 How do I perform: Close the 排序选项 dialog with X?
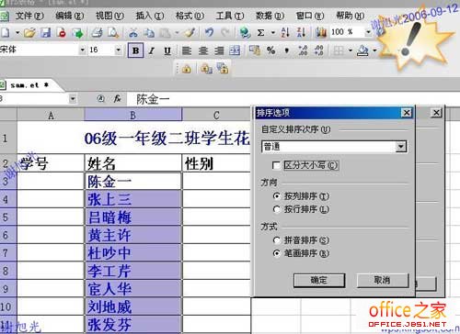(x=407, y=113)
